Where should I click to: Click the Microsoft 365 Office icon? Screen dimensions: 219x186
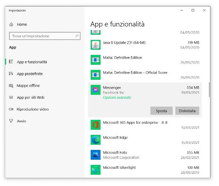95,125
